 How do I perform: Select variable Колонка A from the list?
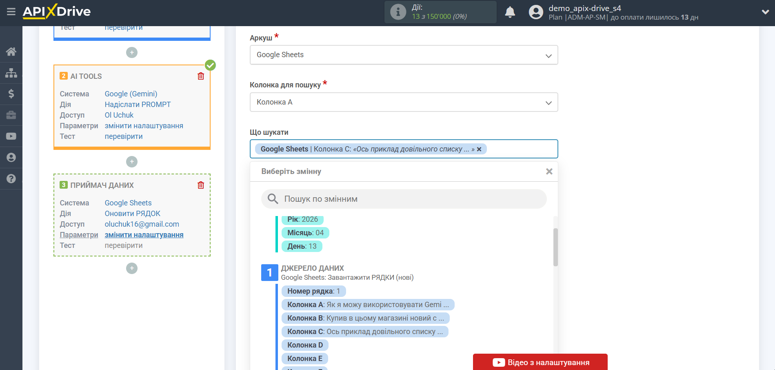pyautogui.click(x=367, y=305)
